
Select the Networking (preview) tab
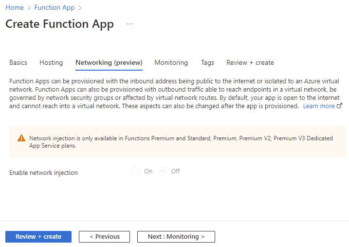tap(109, 62)
